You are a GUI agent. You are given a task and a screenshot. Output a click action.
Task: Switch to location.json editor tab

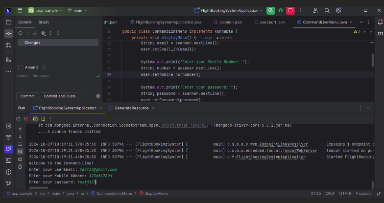[228, 23]
